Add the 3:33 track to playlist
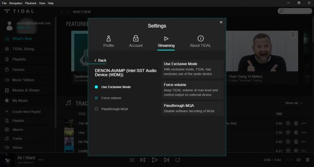314x167 pixels. 296,132
